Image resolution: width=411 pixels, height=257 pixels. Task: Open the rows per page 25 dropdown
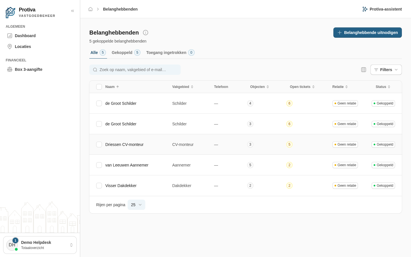pos(136,205)
